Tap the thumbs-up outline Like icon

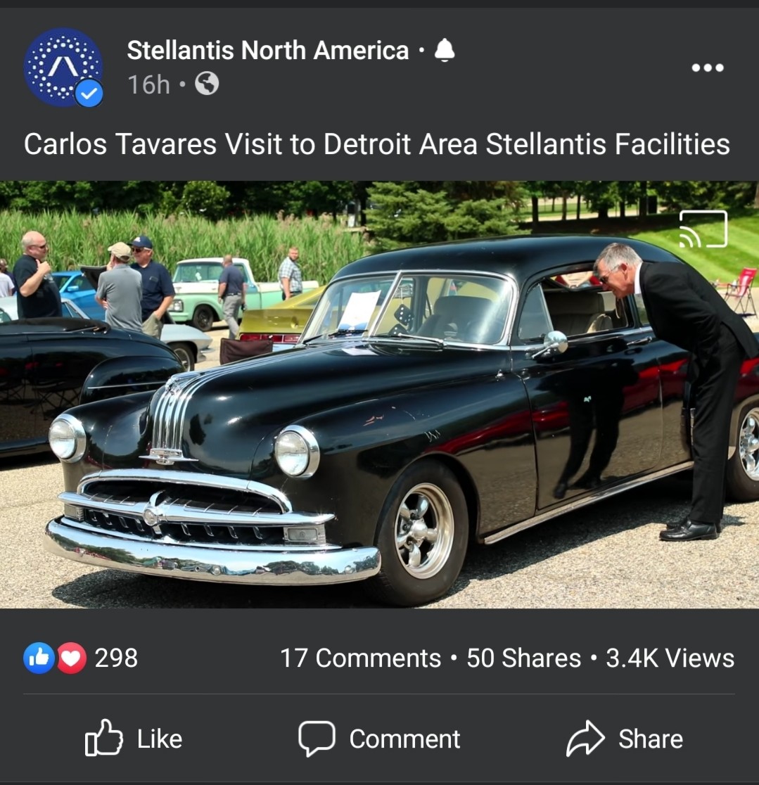tap(103, 737)
